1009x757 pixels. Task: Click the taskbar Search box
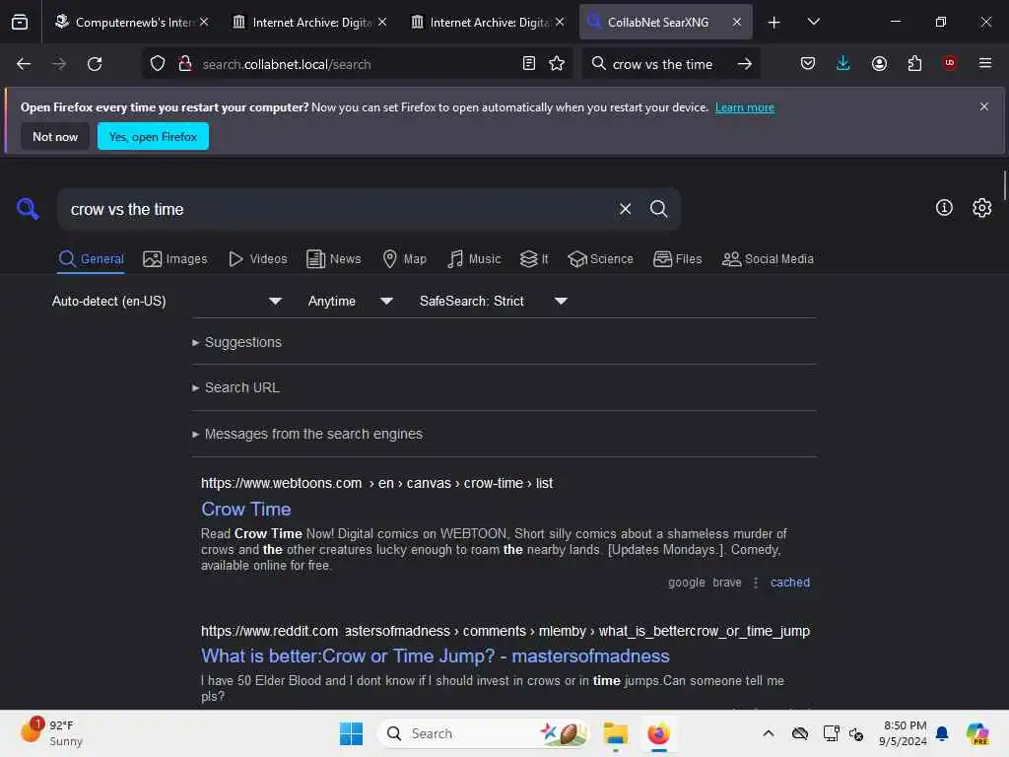click(x=483, y=733)
